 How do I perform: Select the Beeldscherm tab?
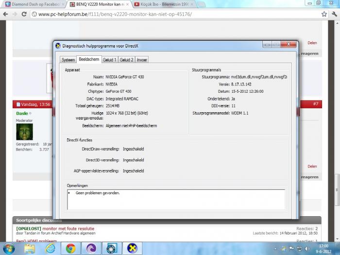[89, 59]
